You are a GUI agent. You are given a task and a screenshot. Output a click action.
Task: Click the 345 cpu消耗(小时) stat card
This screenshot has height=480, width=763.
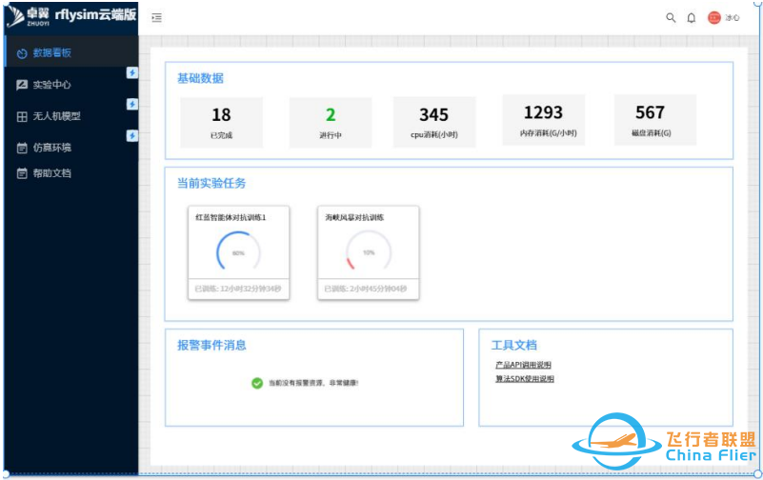pyautogui.click(x=434, y=122)
